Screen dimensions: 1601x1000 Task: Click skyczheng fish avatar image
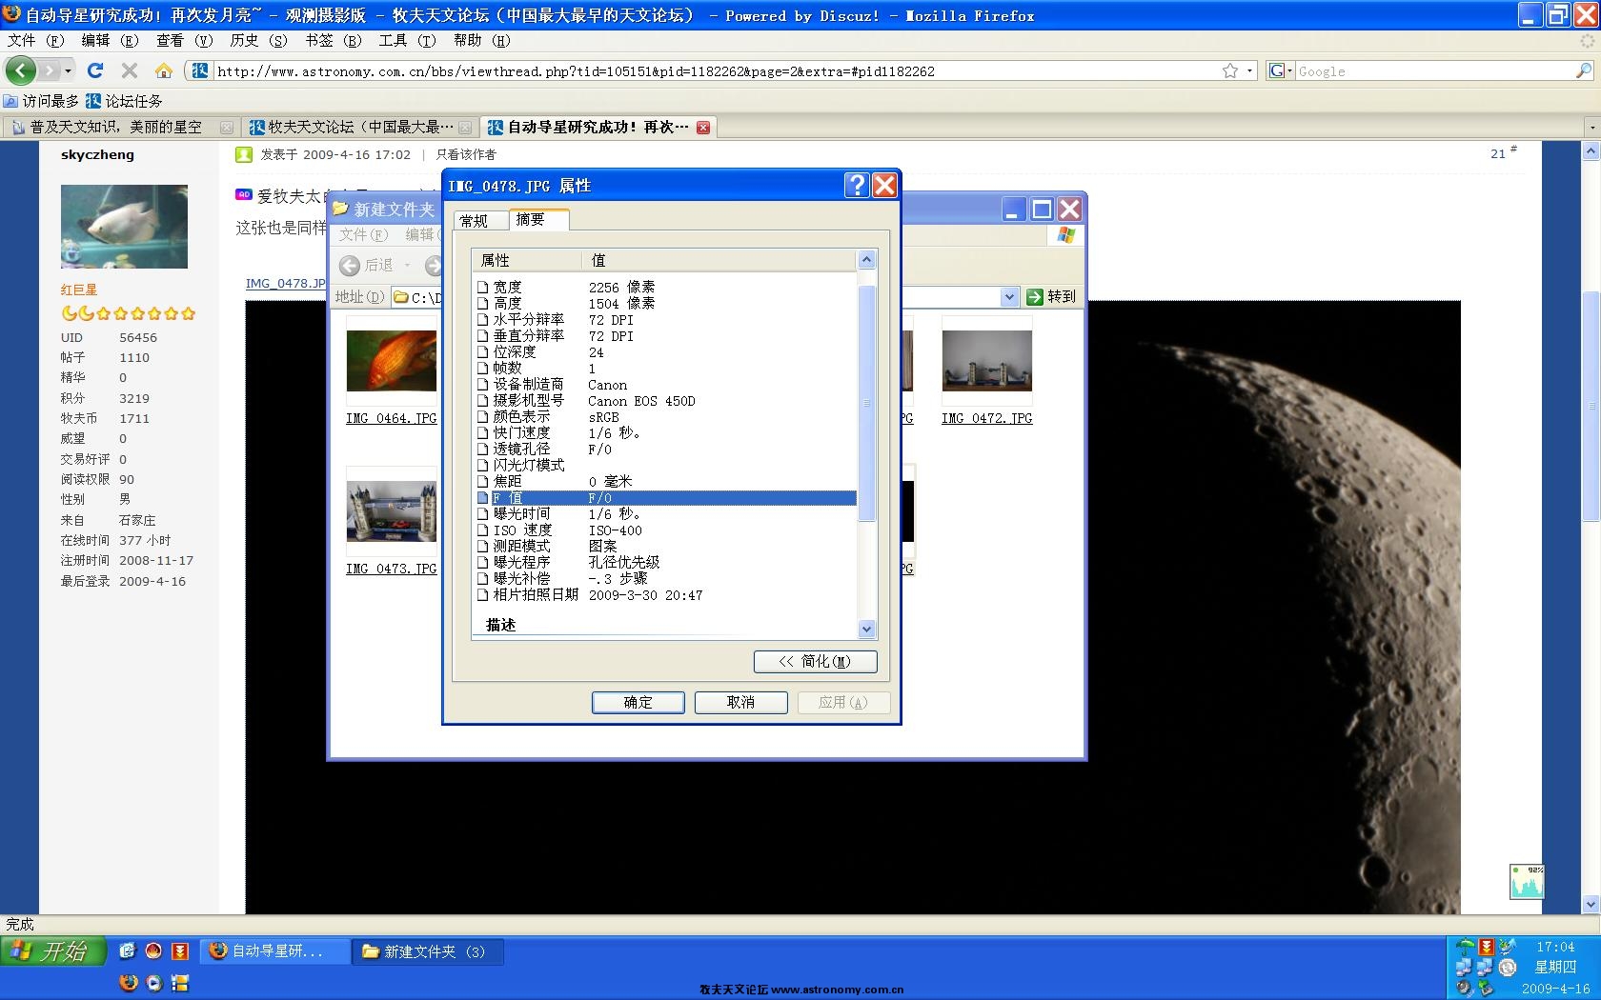pos(124,227)
